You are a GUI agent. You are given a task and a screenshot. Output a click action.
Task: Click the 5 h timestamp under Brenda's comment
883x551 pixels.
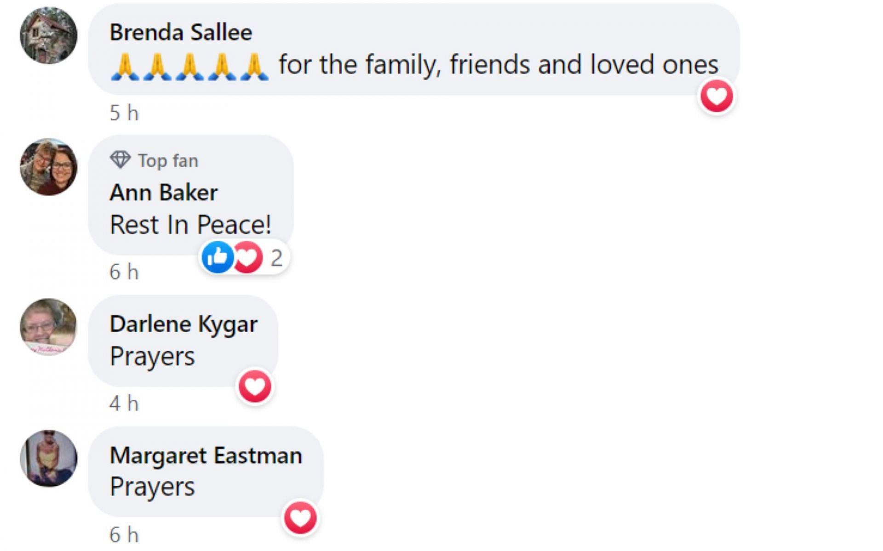click(124, 113)
